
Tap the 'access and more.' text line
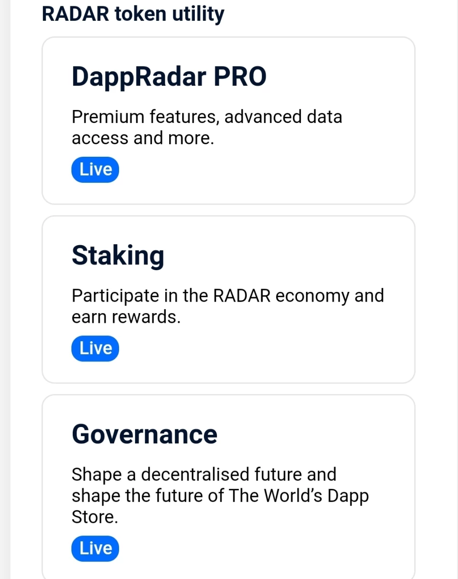point(143,138)
